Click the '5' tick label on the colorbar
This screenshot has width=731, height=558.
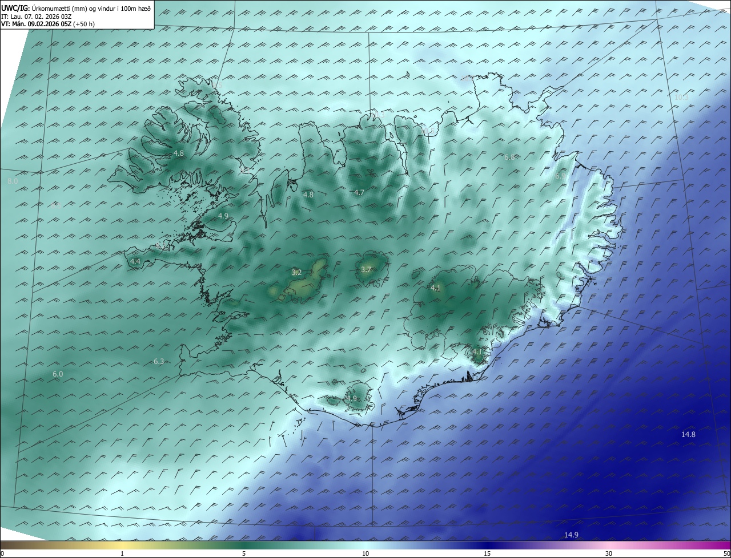point(244,554)
